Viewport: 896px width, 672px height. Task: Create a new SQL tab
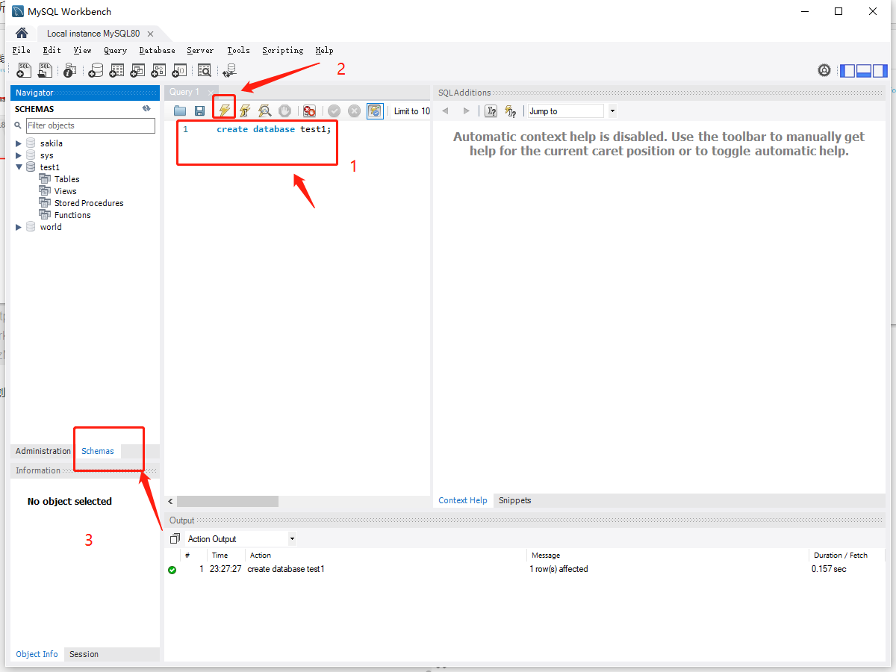click(24, 70)
